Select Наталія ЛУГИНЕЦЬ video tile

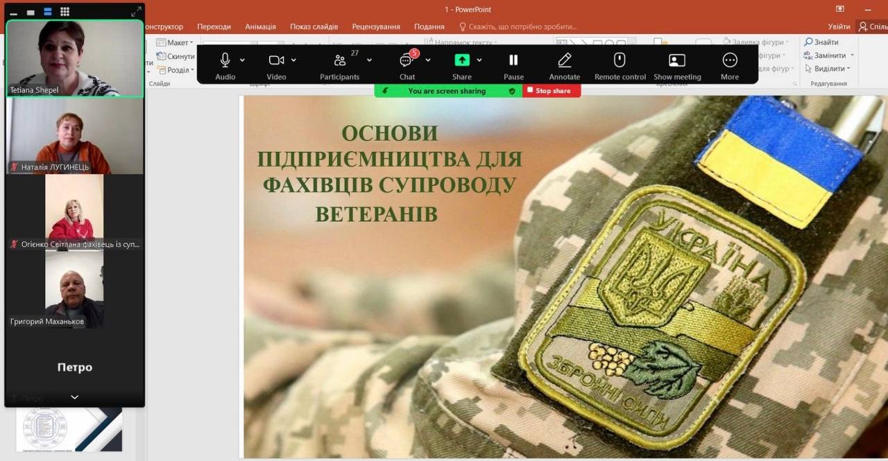click(x=75, y=136)
